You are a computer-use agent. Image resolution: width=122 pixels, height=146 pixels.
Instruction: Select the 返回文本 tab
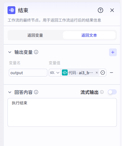coord(89,35)
